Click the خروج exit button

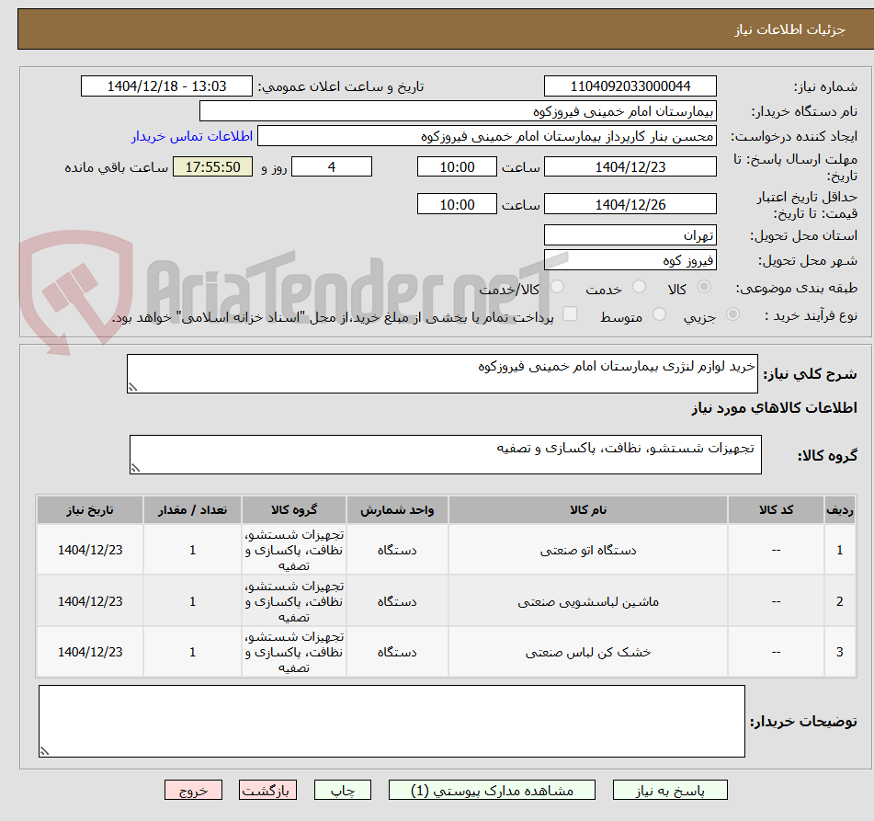click(x=193, y=790)
